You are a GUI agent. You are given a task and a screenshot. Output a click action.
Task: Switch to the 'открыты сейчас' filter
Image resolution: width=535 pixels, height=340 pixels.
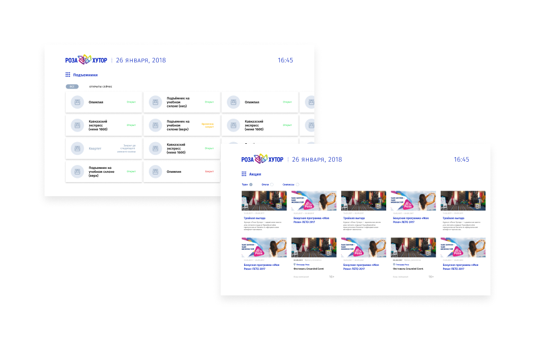pos(101,86)
